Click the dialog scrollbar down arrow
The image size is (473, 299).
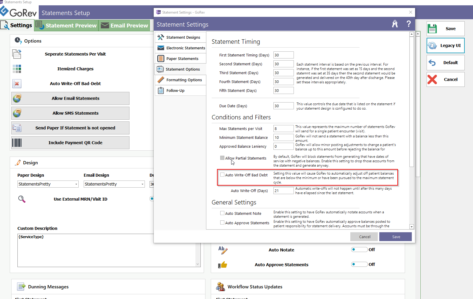pos(412,227)
